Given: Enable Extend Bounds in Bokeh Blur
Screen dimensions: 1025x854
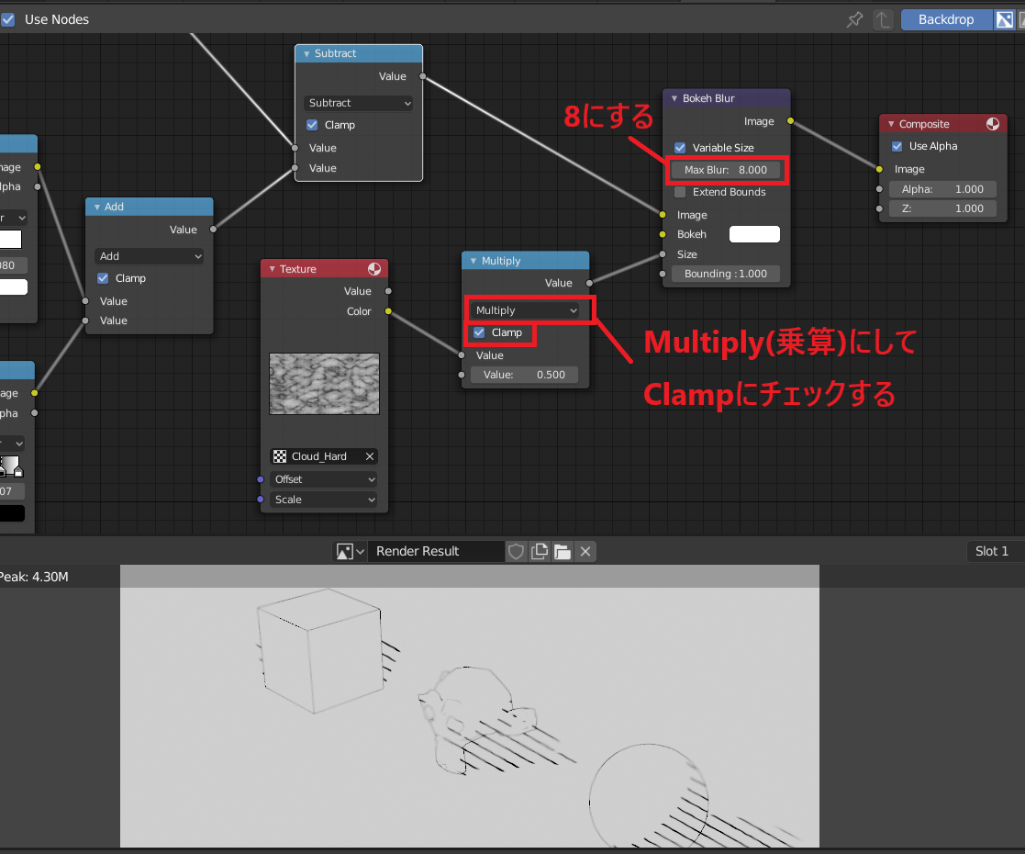Looking at the screenshot, I should (680, 192).
